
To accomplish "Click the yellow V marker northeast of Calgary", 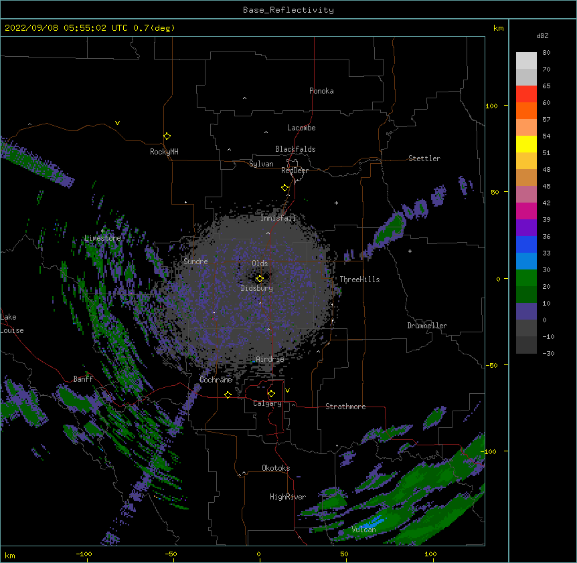I will [x=287, y=390].
